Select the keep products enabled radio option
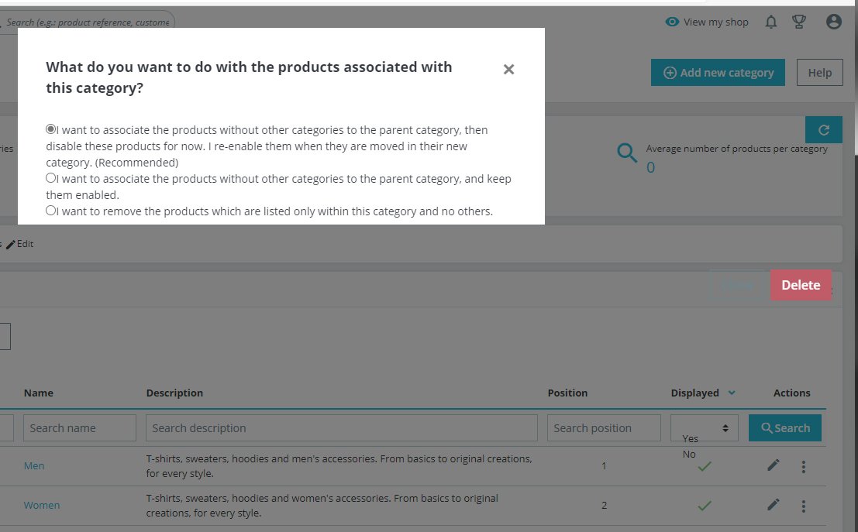The width and height of the screenshot is (858, 532). click(51, 178)
